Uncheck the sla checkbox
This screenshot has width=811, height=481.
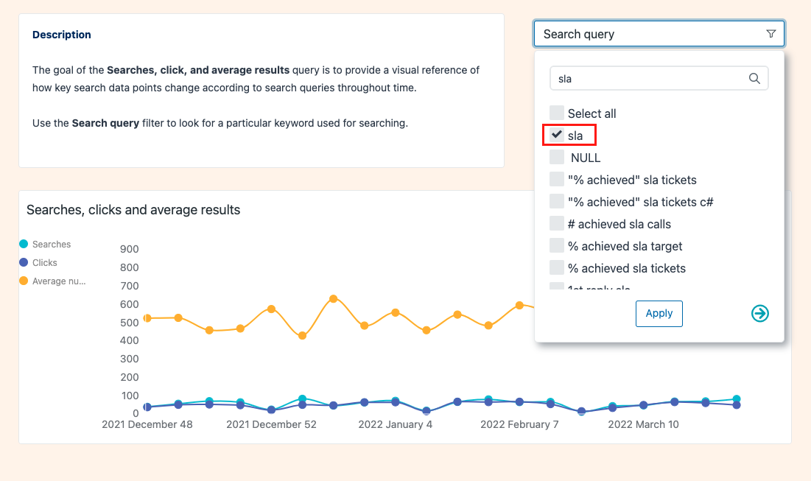(557, 136)
